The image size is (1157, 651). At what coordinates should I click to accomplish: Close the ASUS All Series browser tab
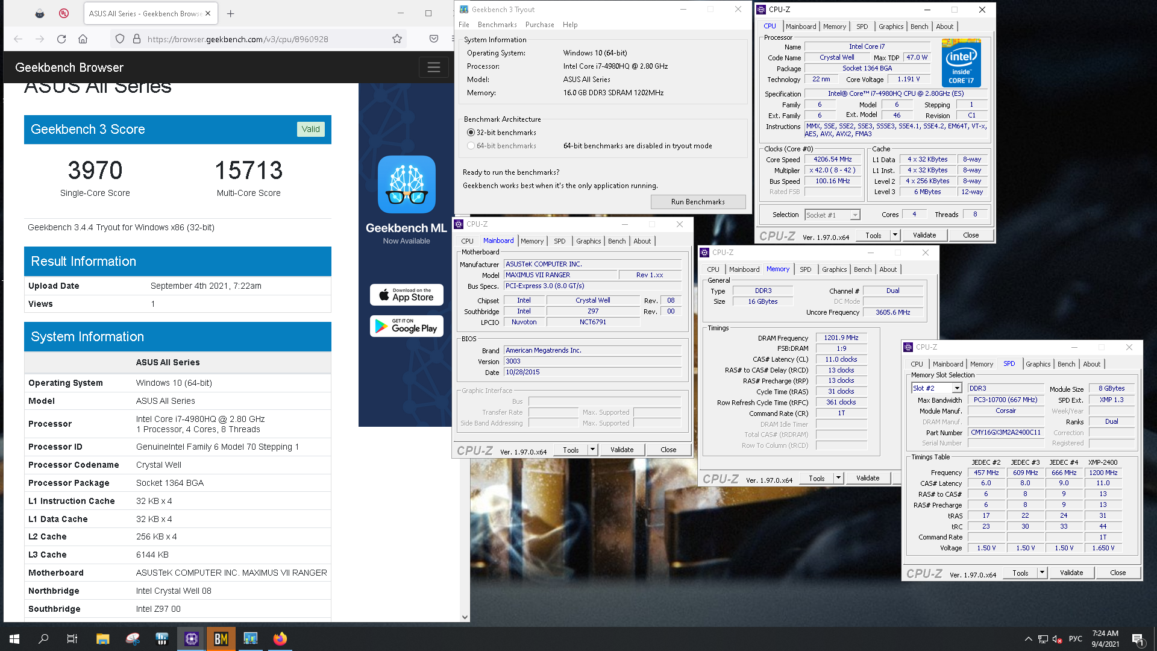[x=208, y=13]
